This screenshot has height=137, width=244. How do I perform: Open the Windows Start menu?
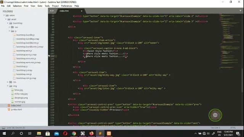tap(4, 134)
